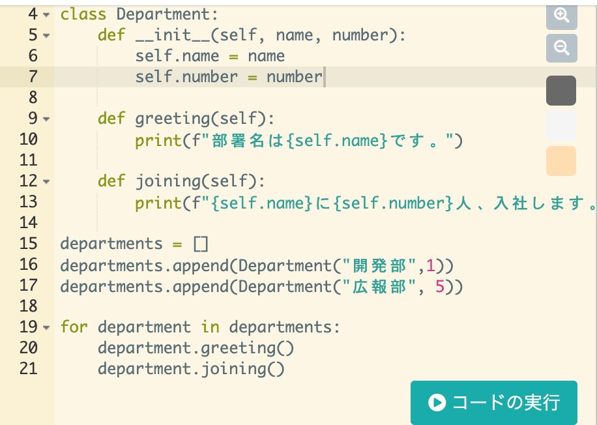Click 'self.number = number' code line

(229, 76)
